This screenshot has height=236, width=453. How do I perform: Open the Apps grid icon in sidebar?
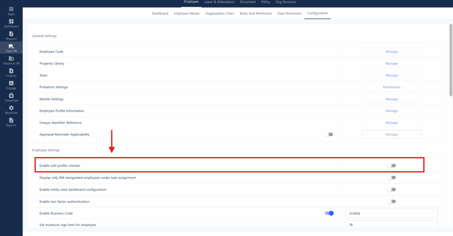point(11,9)
